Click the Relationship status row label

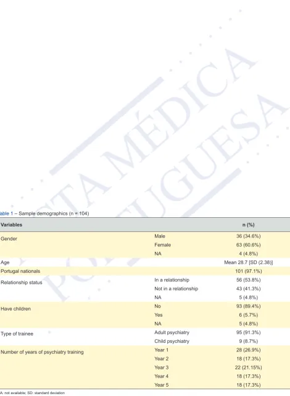click(22, 283)
